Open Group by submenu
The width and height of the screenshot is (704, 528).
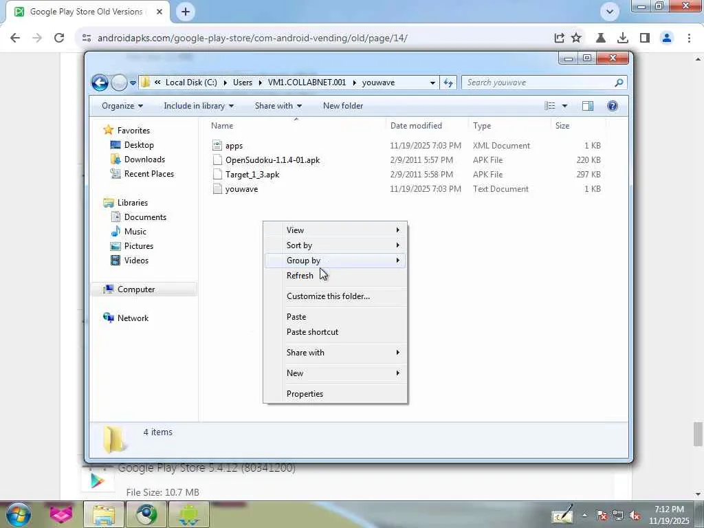coord(335,261)
